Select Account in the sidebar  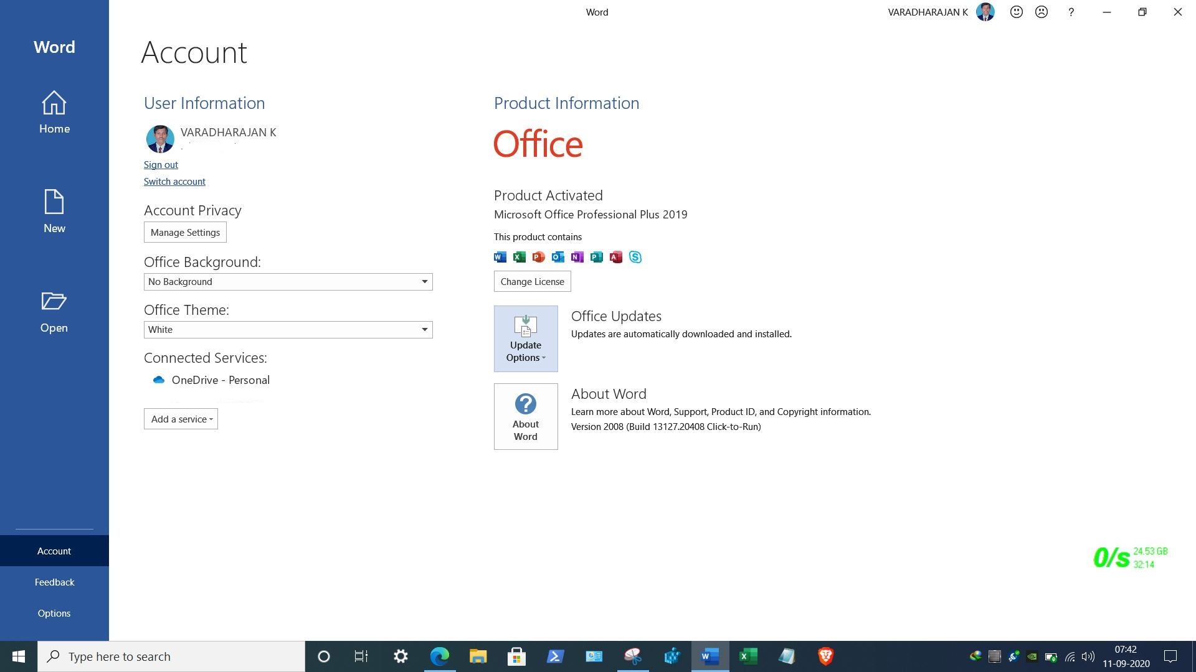[54, 551]
